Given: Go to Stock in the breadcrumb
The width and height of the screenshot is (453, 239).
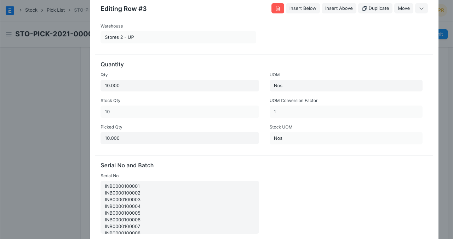Looking at the screenshot, I should pyautogui.click(x=31, y=10).
